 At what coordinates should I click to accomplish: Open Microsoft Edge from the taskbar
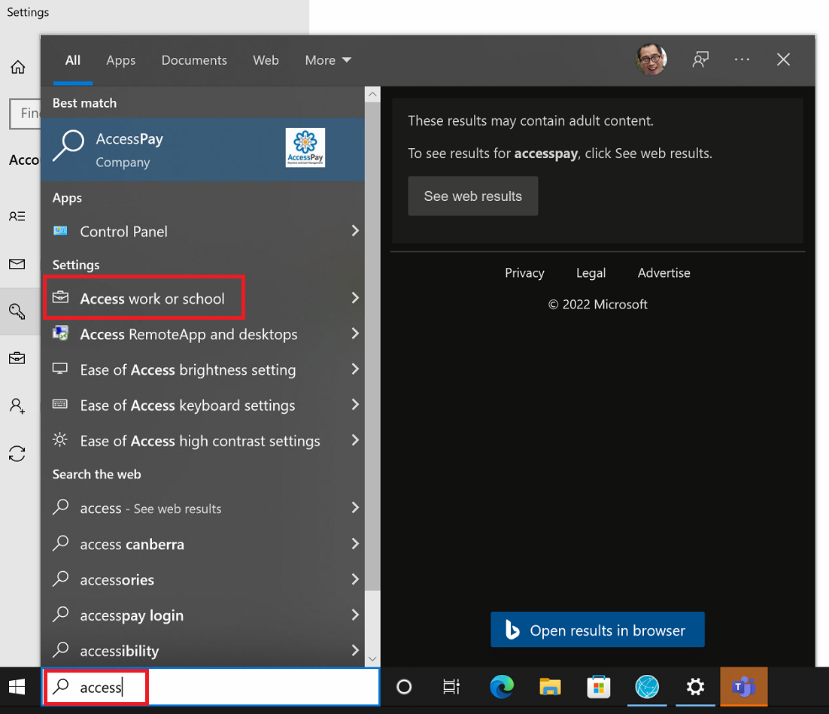pos(502,686)
